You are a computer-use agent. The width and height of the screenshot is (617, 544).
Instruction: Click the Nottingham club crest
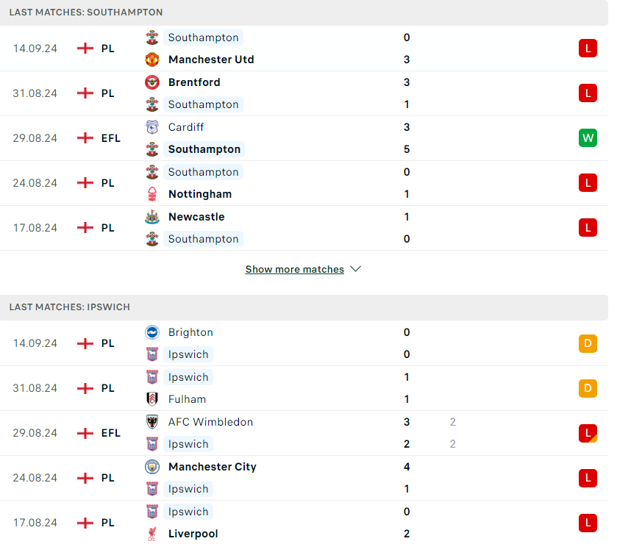pos(152,194)
